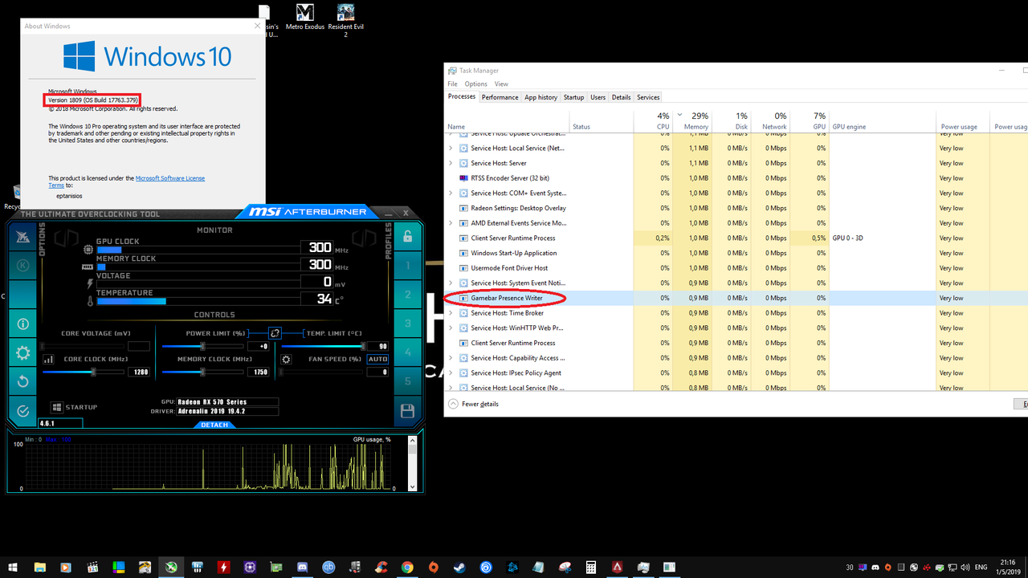Select profile slot 2 in Afterburner

(407, 295)
